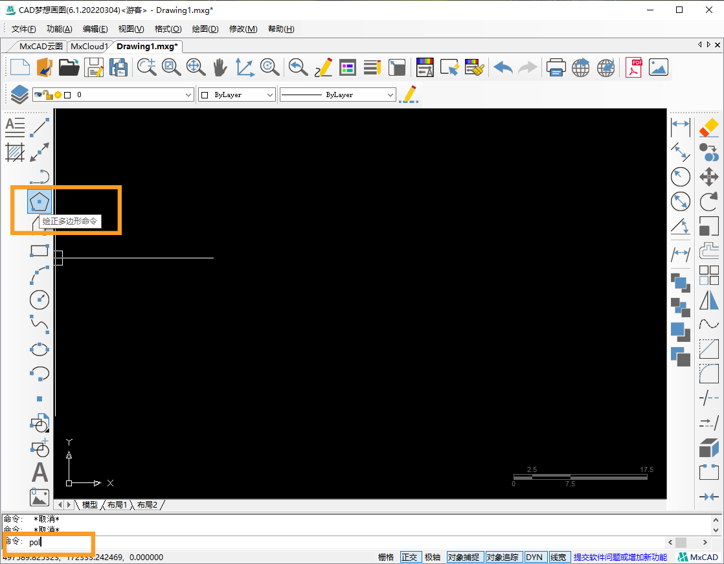724x564 pixels.
Task: Toggle 线宽 lineweight display
Action: point(558,557)
